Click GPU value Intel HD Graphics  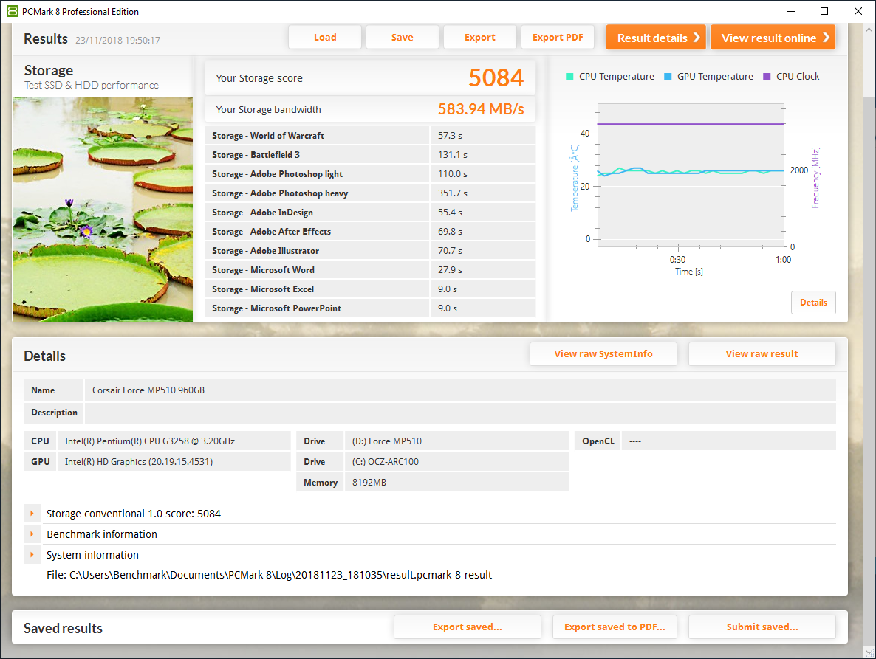point(139,461)
